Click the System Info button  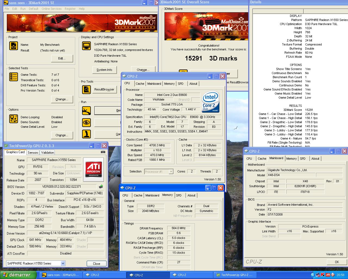tap(104, 70)
